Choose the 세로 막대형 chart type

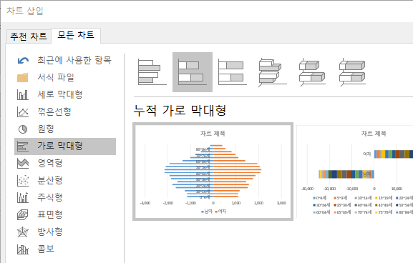tap(65, 94)
